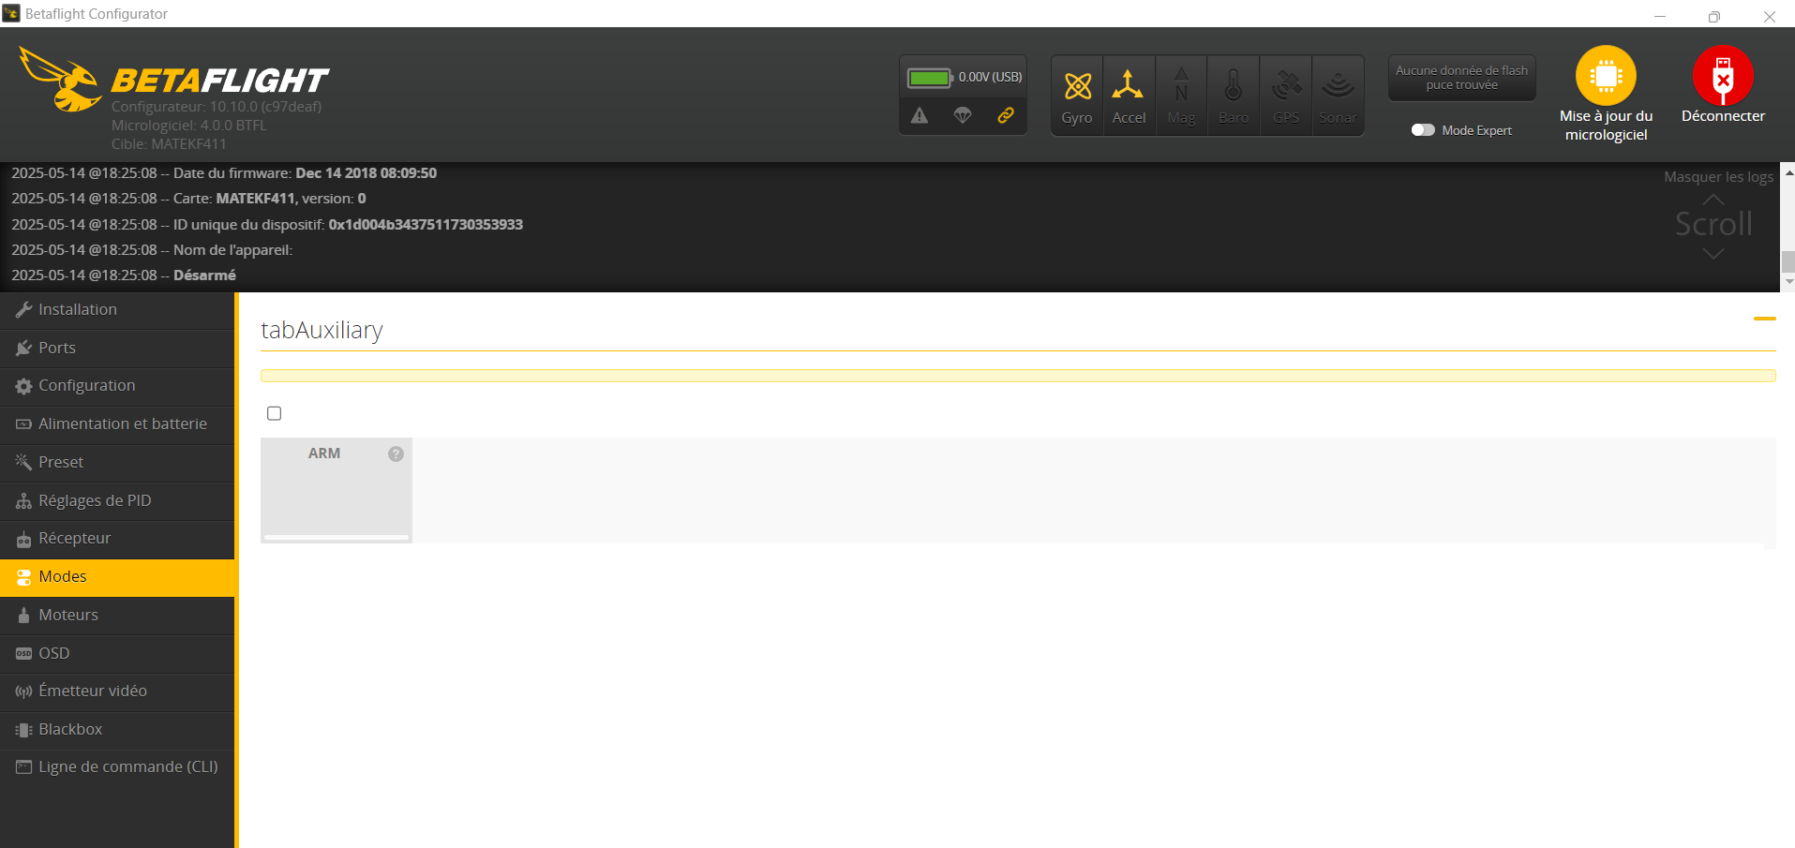Viewport: 1795px width, 848px height.
Task: Click the link status icon
Action: [1006, 115]
